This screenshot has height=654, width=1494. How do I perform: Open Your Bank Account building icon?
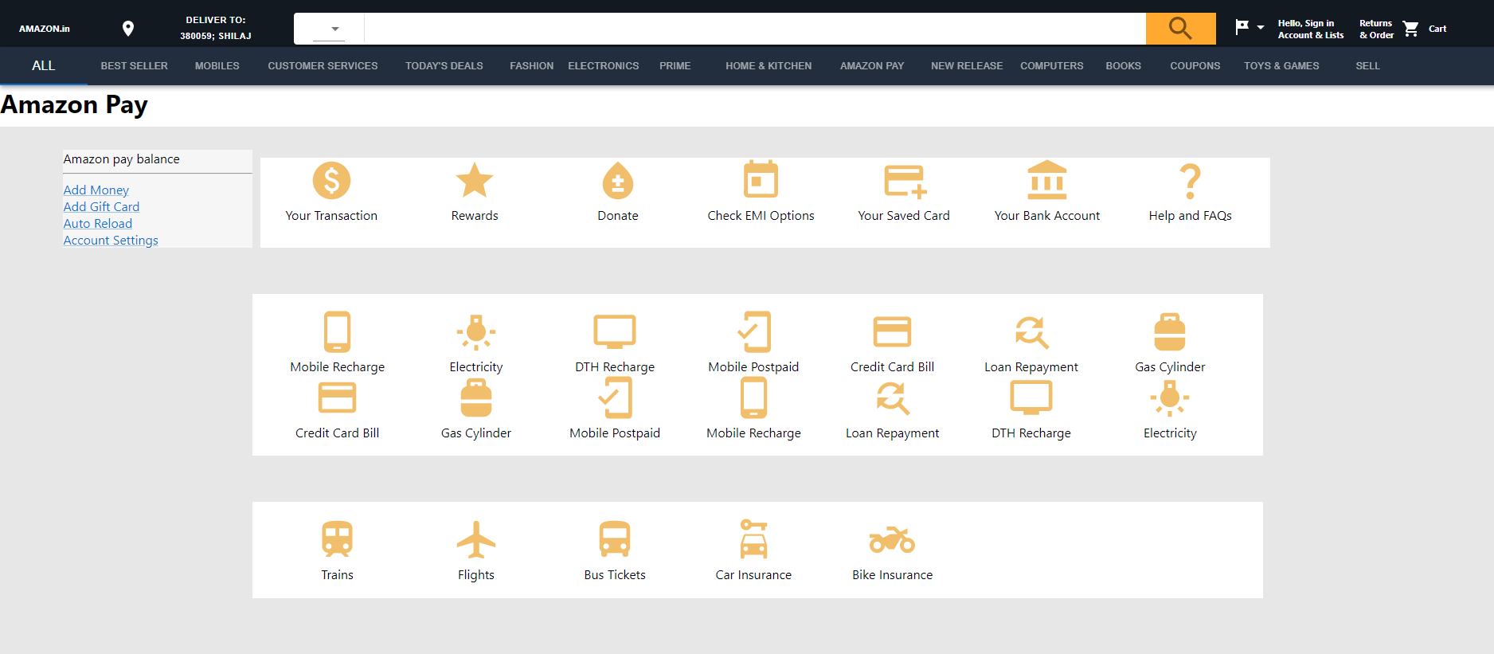pyautogui.click(x=1047, y=180)
